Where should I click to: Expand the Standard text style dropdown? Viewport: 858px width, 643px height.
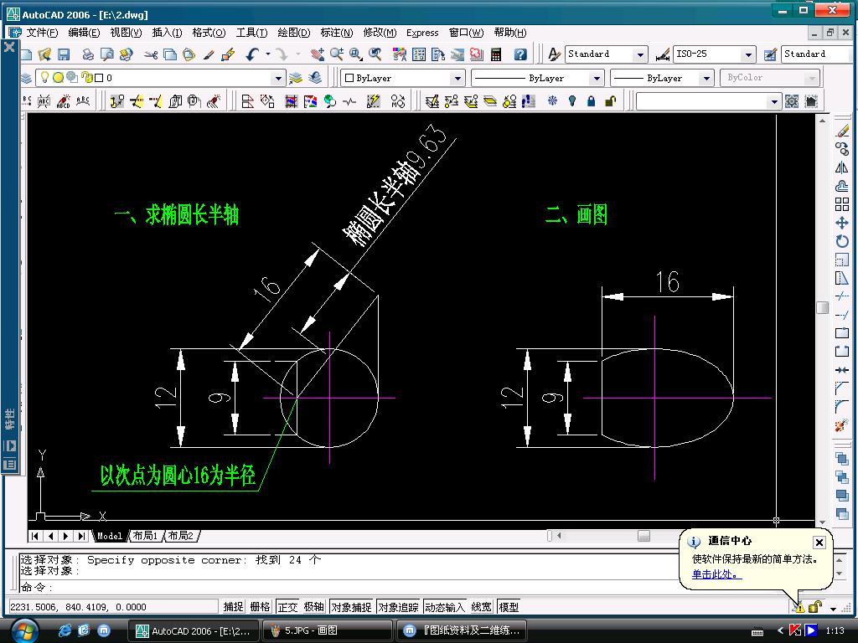click(x=639, y=54)
